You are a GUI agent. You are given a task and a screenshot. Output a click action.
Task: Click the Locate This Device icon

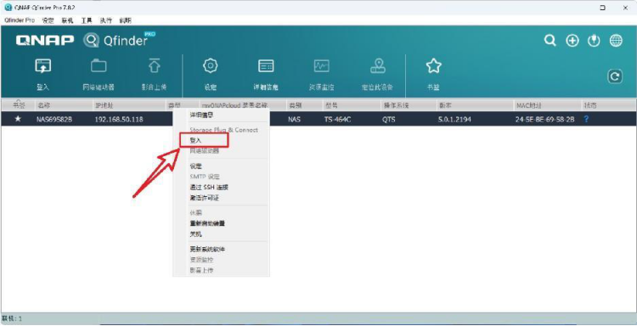[x=378, y=65]
